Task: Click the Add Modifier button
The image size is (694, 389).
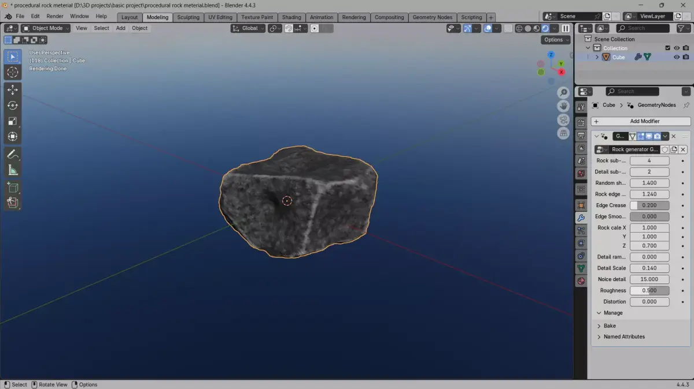Action: pyautogui.click(x=641, y=121)
